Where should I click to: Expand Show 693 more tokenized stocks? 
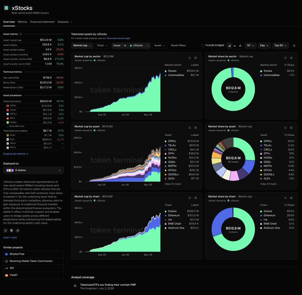click(16, 126)
